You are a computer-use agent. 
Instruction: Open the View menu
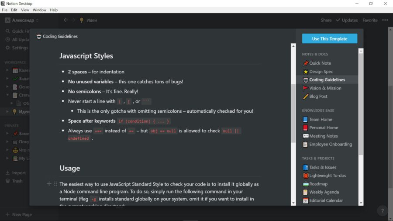click(25, 10)
